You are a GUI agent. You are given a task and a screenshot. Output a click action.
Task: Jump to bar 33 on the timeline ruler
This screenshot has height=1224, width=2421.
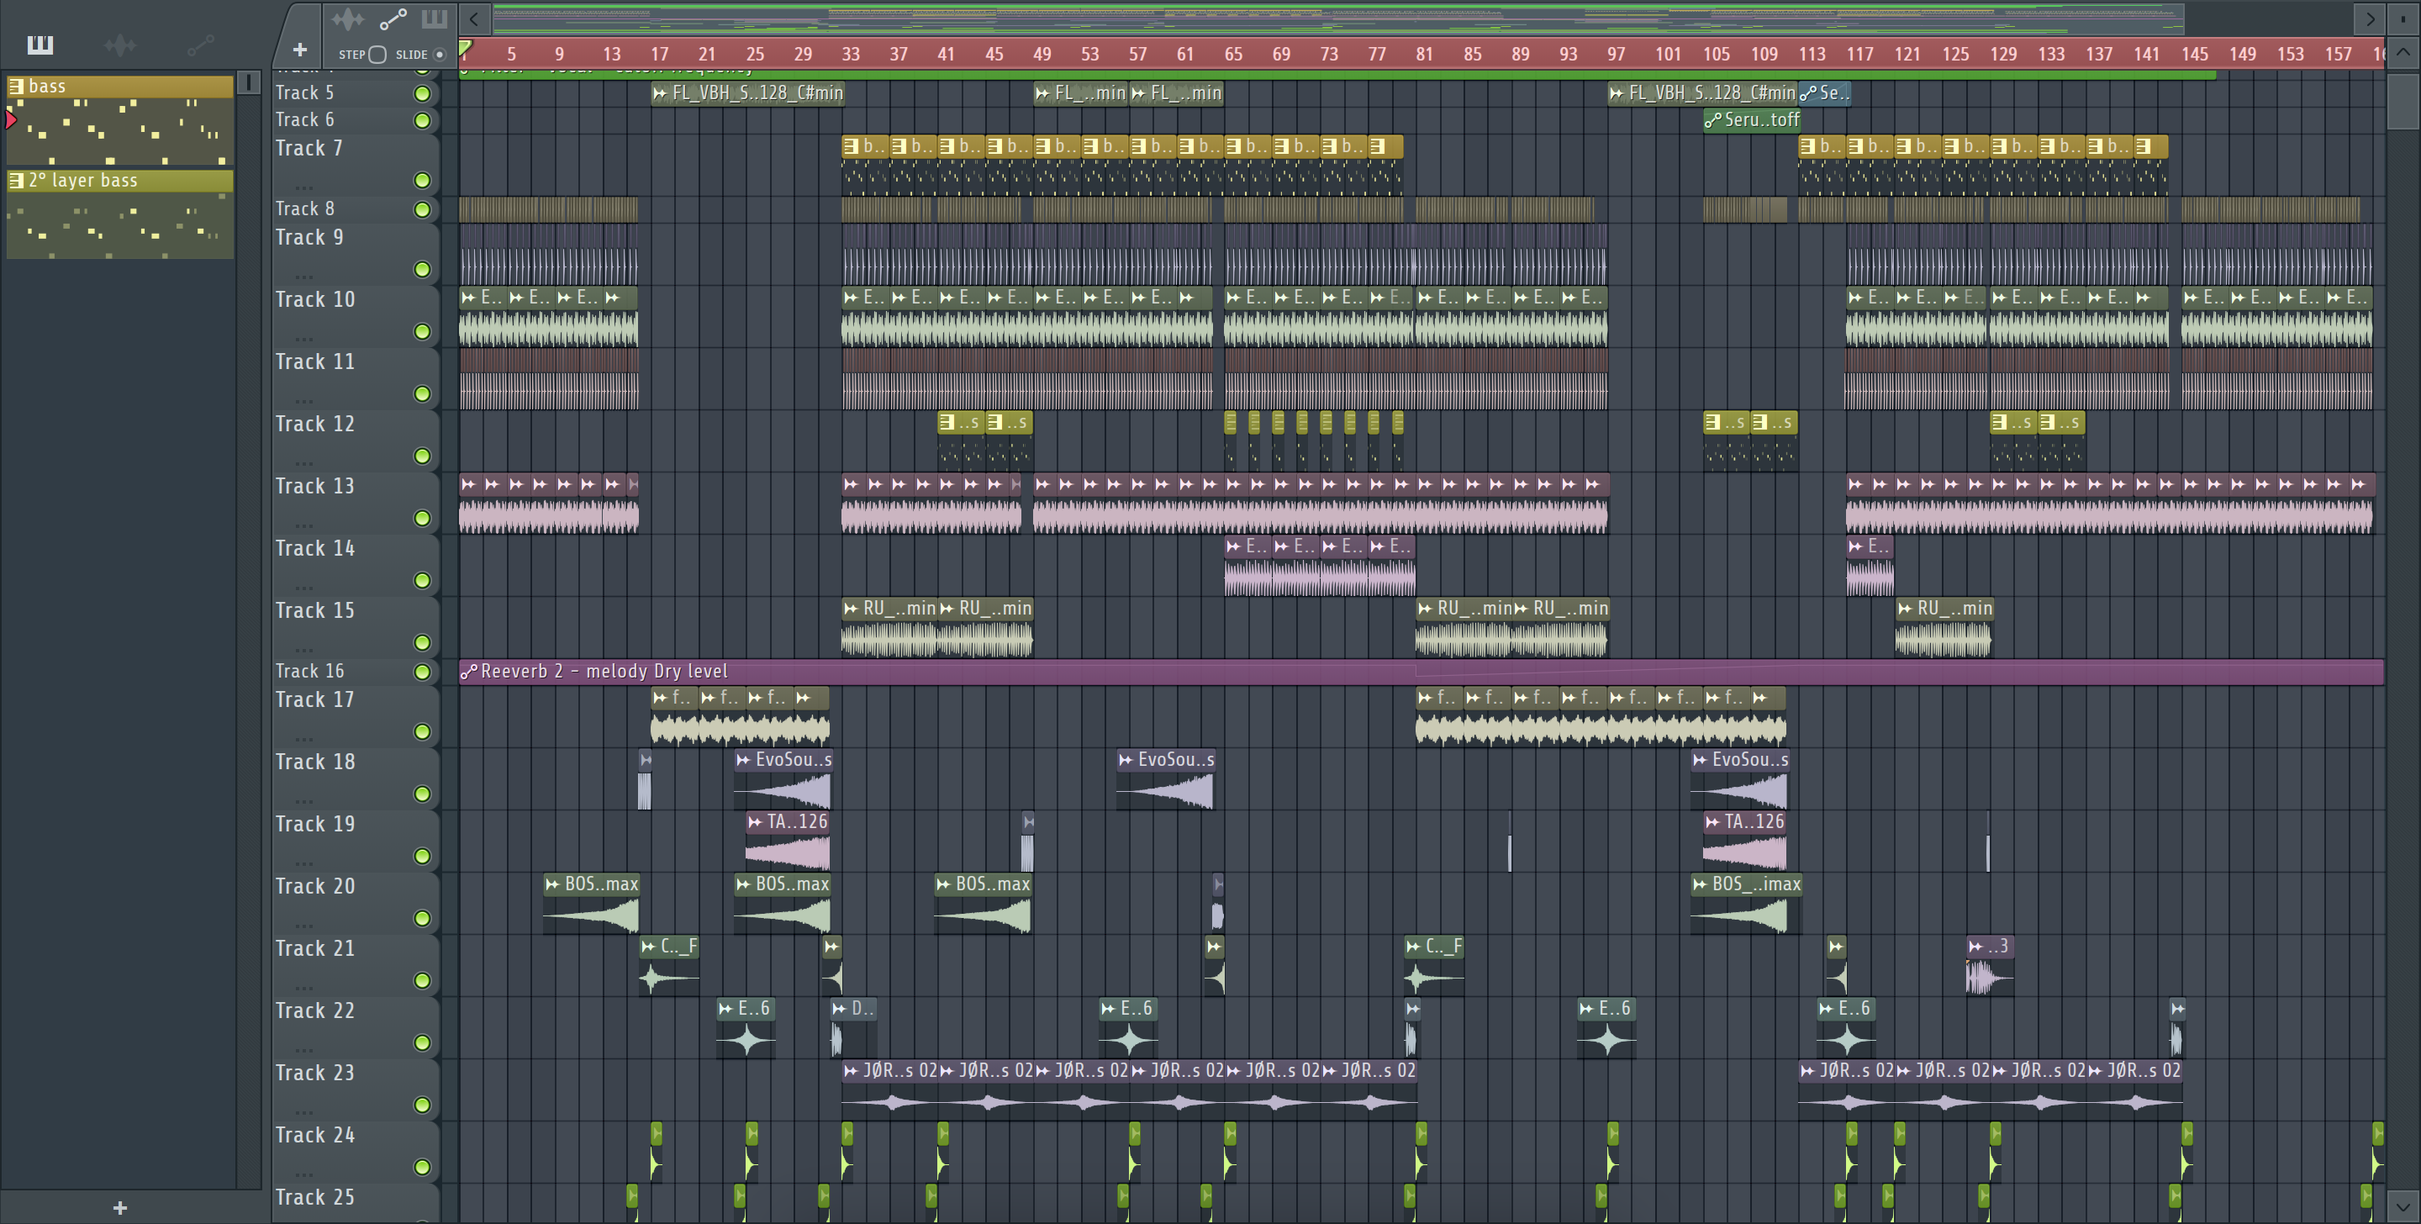click(x=851, y=55)
